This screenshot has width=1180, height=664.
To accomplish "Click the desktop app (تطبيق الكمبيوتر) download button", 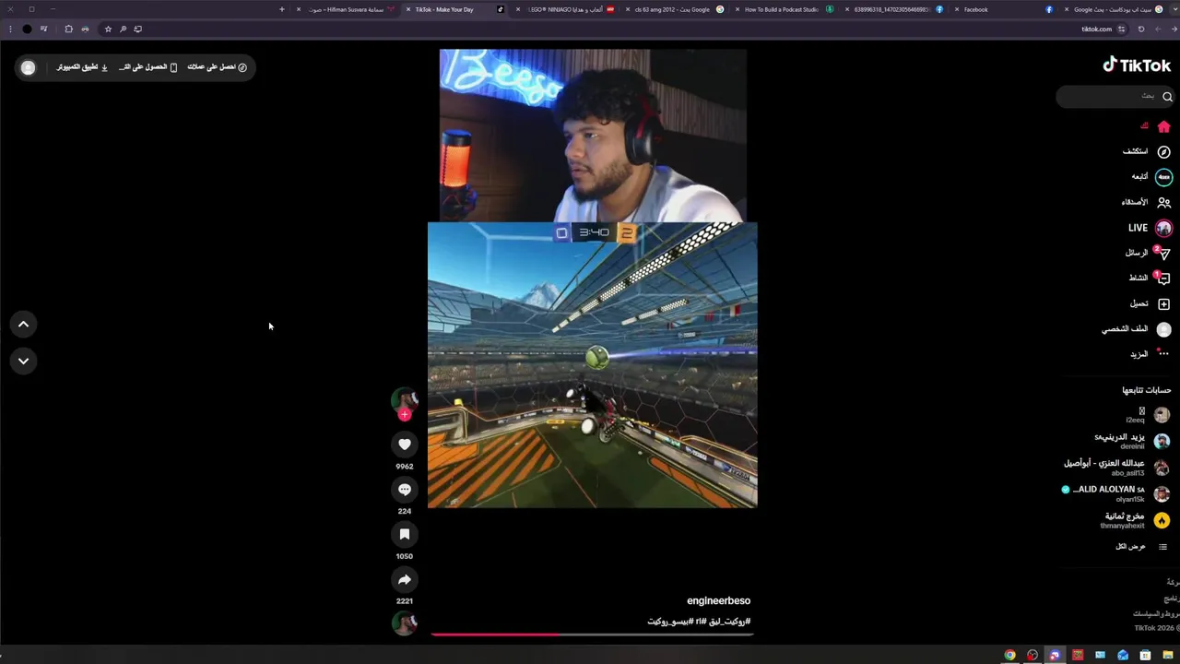I will pyautogui.click(x=83, y=67).
